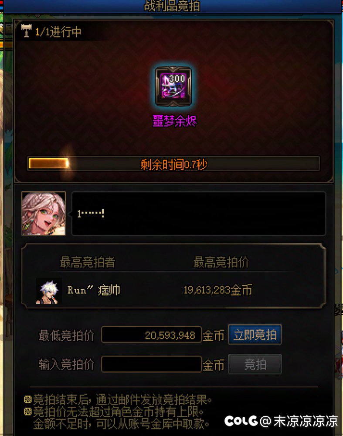Click the auction gavel icon
Image resolution: width=343 pixels, height=436 pixels.
pyautogui.click(x=26, y=31)
